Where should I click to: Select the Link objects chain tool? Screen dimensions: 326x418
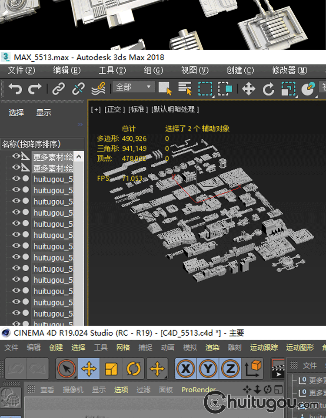(58, 89)
